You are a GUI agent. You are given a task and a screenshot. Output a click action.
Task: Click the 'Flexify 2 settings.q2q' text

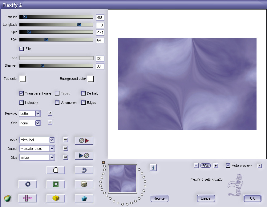[x=207, y=179]
